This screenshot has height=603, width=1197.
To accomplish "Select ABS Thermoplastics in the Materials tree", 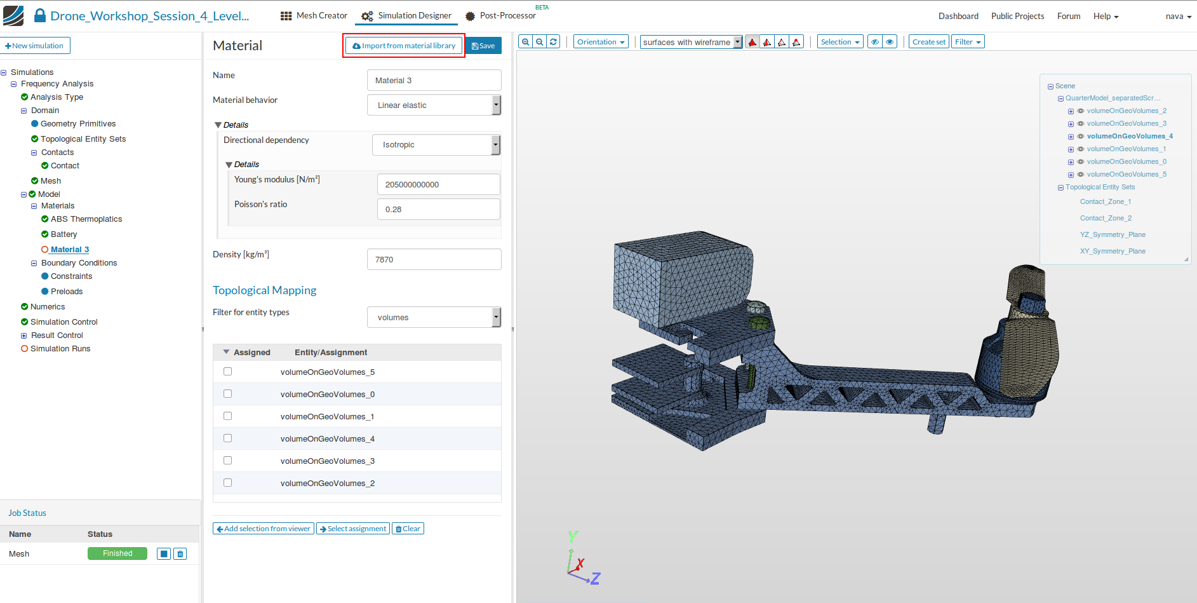I will click(x=86, y=219).
